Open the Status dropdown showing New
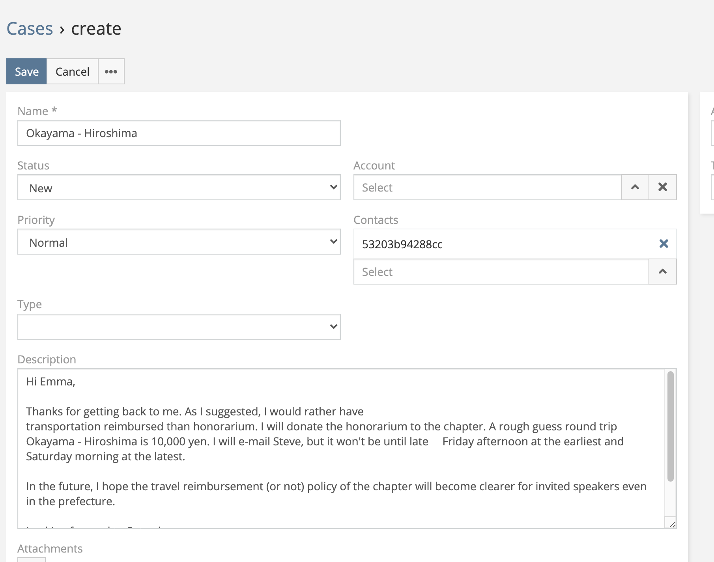 [179, 188]
